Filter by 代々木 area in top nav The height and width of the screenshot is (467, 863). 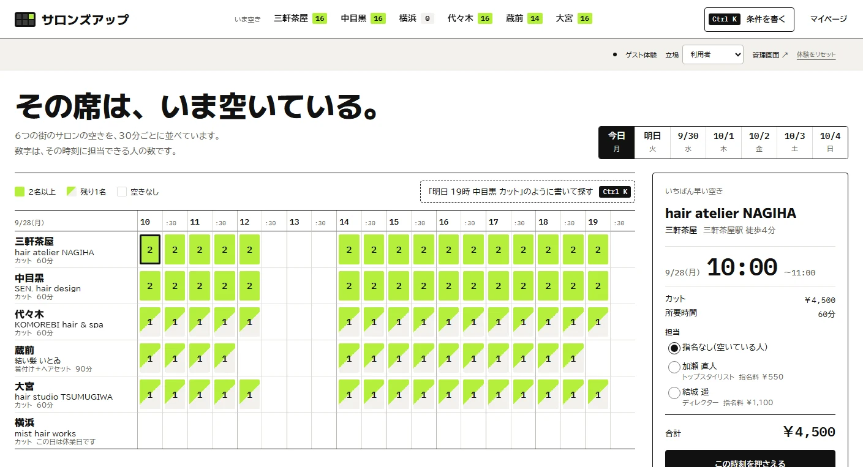(470, 18)
